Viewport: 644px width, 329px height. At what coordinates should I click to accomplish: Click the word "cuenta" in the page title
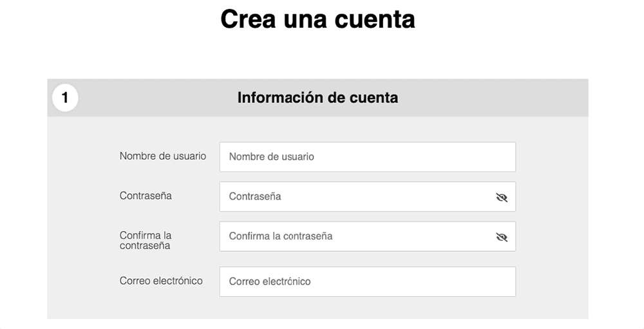point(375,19)
